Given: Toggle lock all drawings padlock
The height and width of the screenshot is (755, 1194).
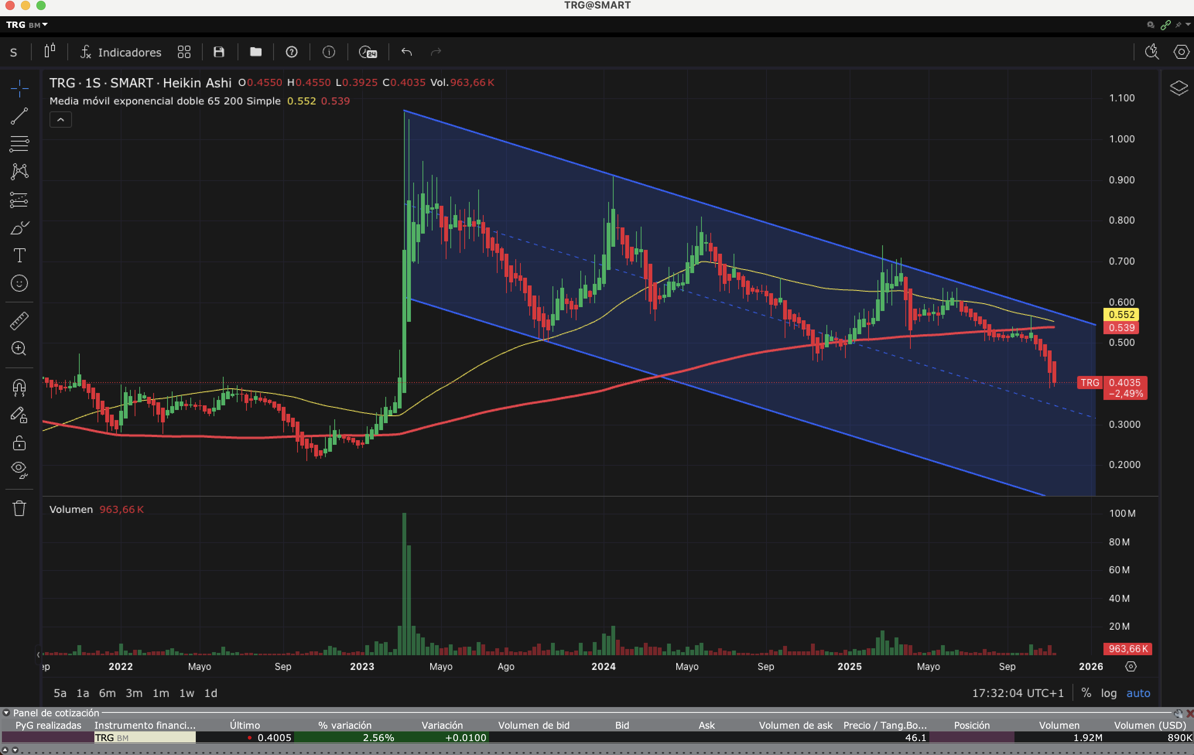Looking at the screenshot, I should pyautogui.click(x=19, y=442).
